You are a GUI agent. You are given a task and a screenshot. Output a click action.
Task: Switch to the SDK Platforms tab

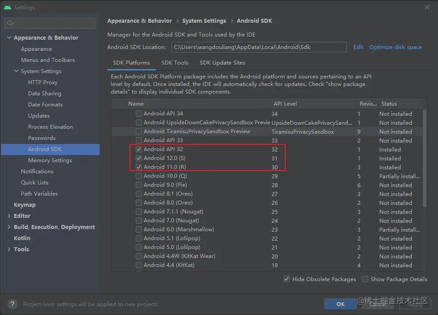(131, 63)
